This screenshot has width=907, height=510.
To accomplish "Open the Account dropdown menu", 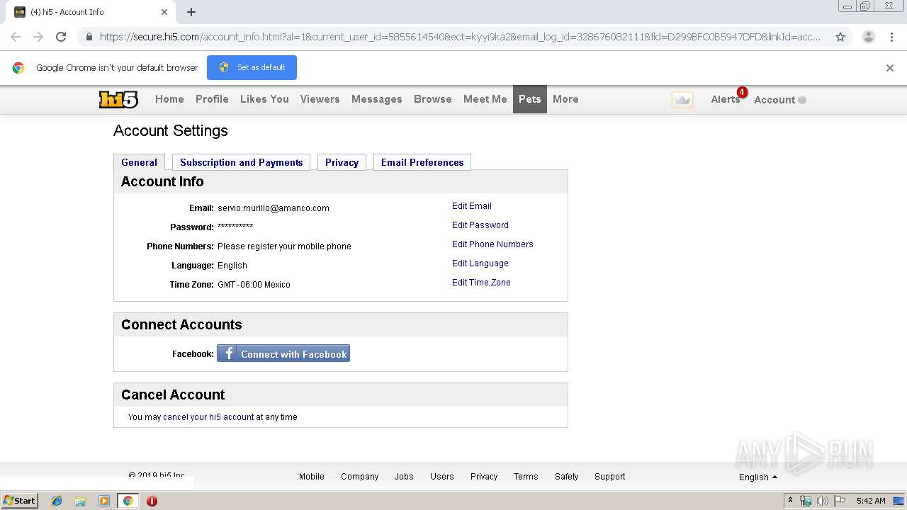I will coord(779,100).
